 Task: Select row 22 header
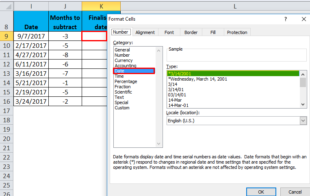coord(7,158)
